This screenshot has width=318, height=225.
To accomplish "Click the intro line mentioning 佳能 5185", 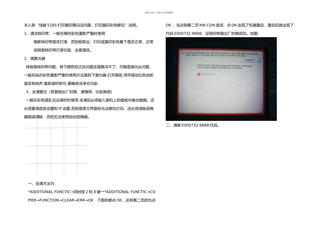I will point(82,25).
